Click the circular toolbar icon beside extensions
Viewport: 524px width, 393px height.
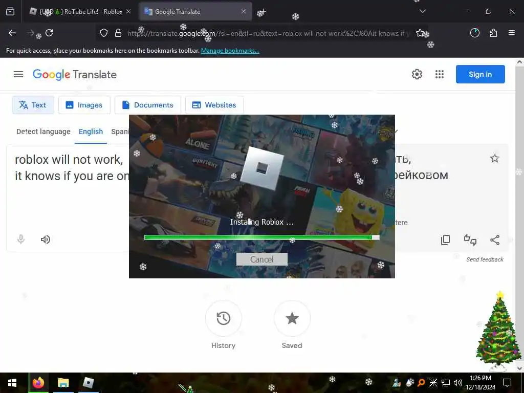point(475,33)
